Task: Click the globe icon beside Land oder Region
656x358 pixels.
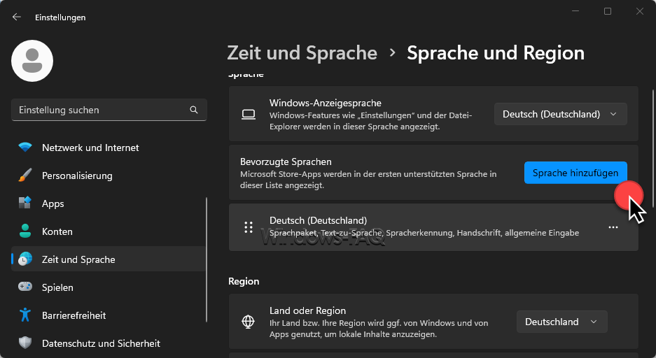Action: coord(249,322)
